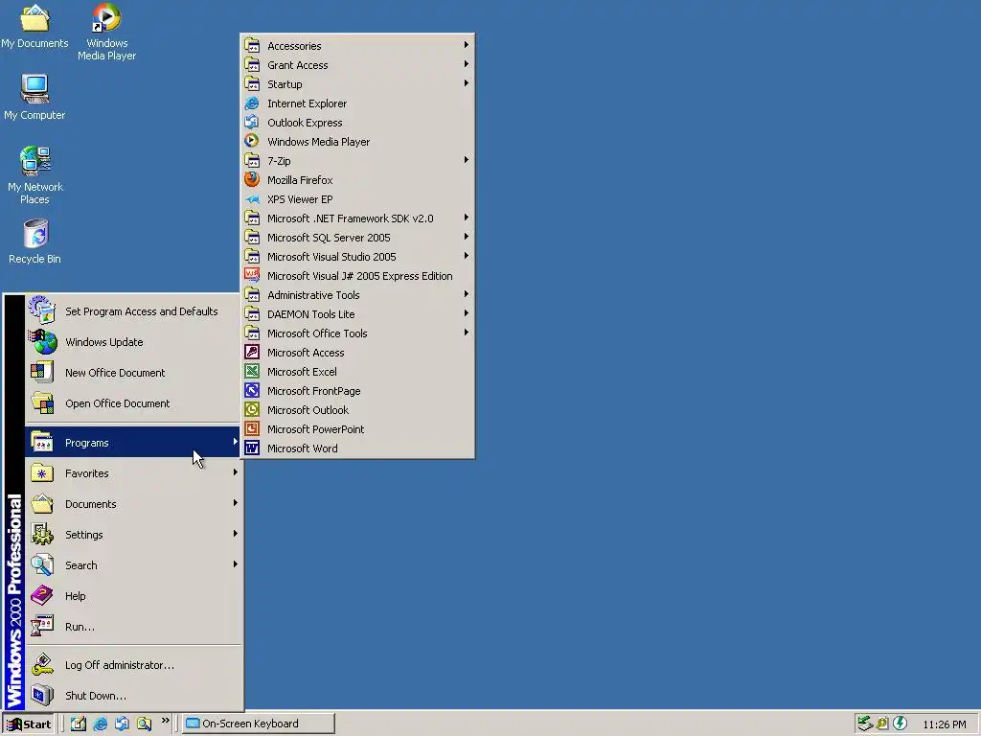
Task: Click the Open Office Document icon
Action: click(42, 403)
